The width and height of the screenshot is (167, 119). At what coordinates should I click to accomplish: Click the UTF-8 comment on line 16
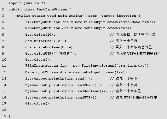[133, 97]
